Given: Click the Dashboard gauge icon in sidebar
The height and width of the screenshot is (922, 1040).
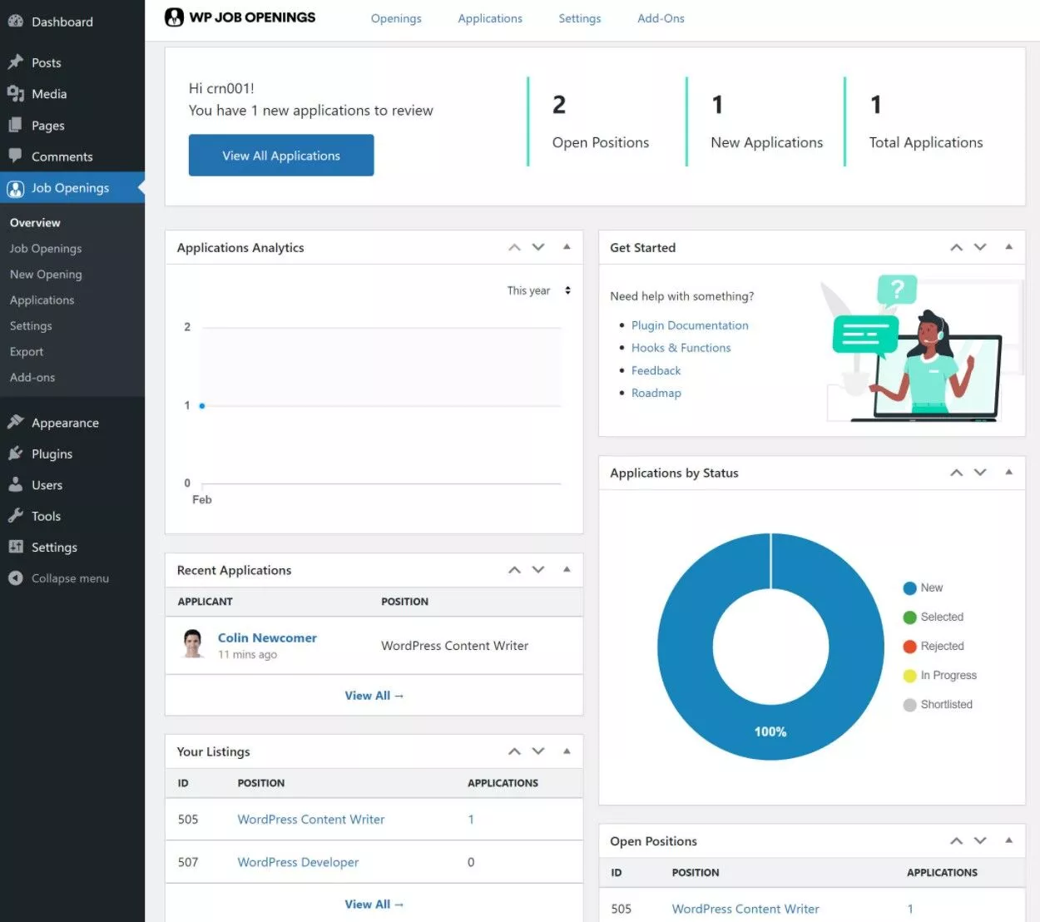Looking at the screenshot, I should tap(15, 22).
